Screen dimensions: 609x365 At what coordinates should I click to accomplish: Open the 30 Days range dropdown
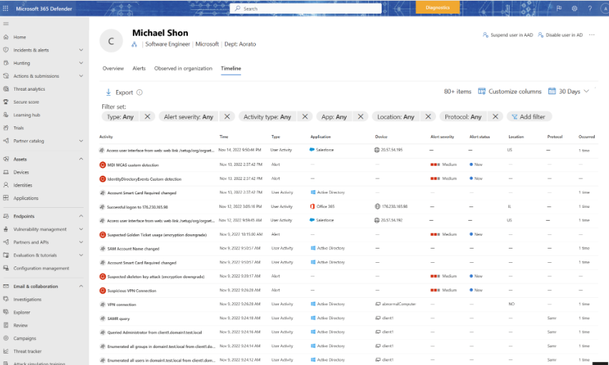point(568,91)
